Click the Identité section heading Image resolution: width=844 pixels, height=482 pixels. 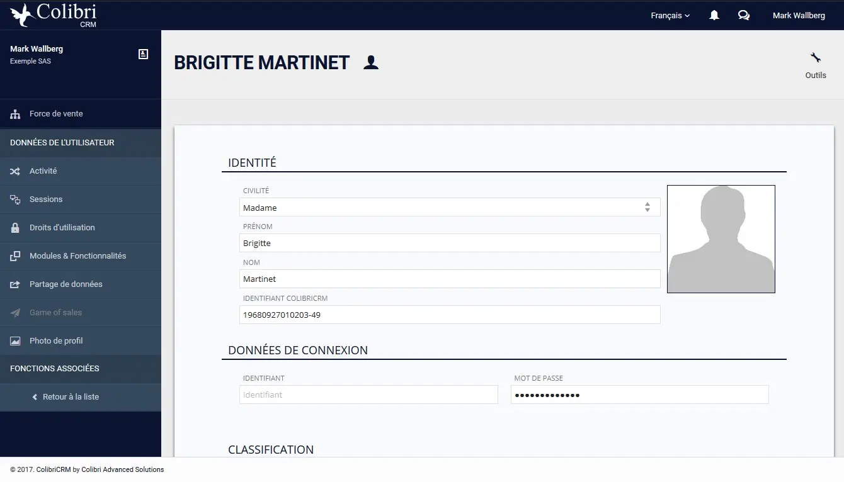point(252,163)
